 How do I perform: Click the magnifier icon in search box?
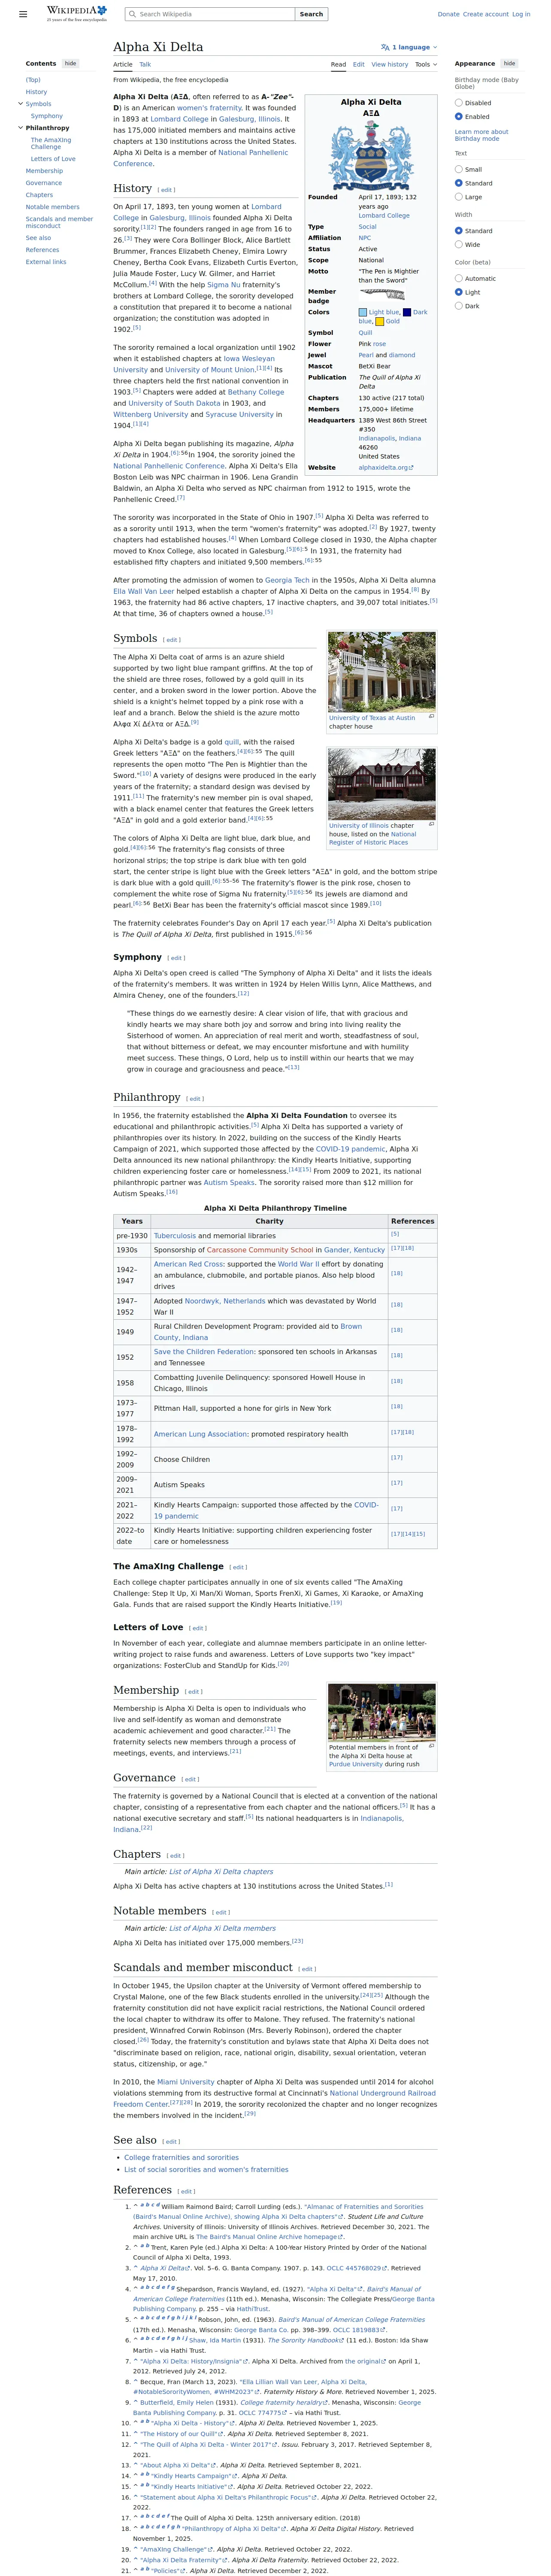click(132, 14)
